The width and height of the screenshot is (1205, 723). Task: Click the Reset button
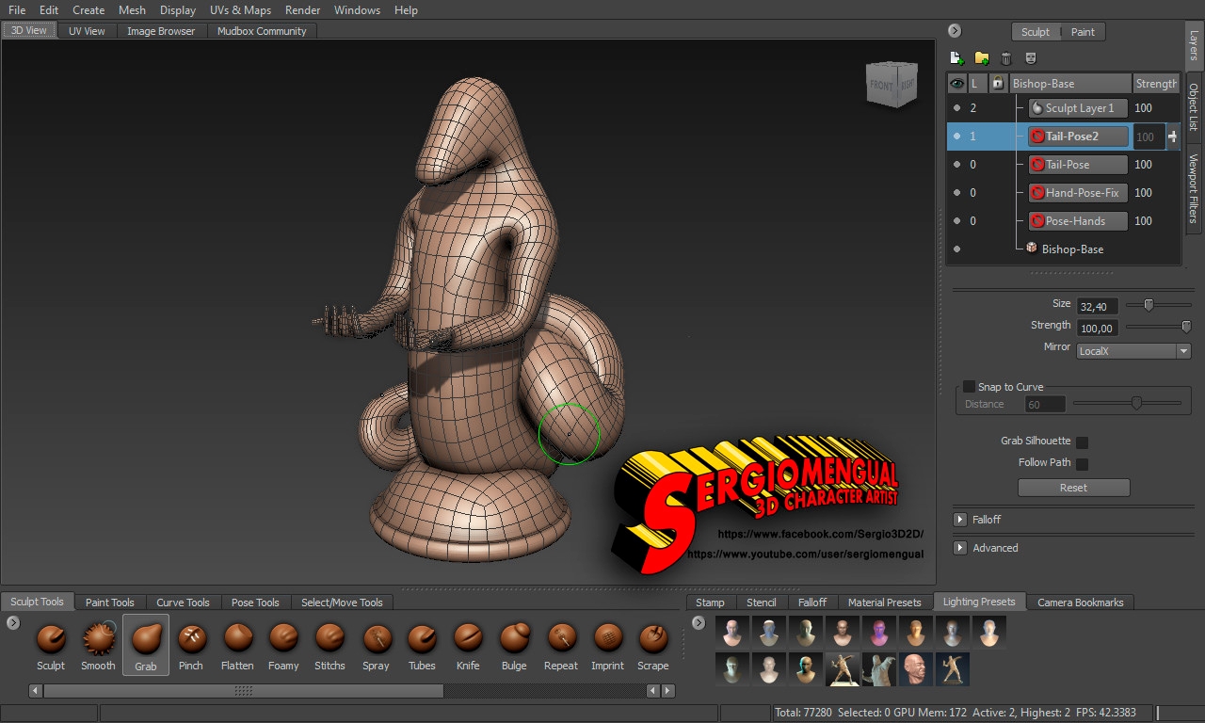pyautogui.click(x=1073, y=488)
